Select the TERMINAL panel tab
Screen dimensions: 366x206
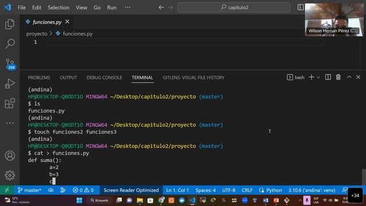tap(142, 78)
